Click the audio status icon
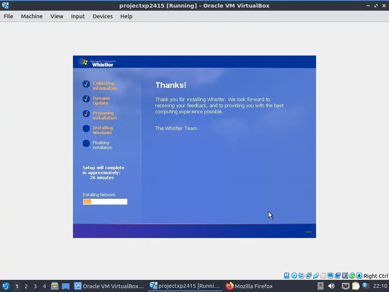 301,275
